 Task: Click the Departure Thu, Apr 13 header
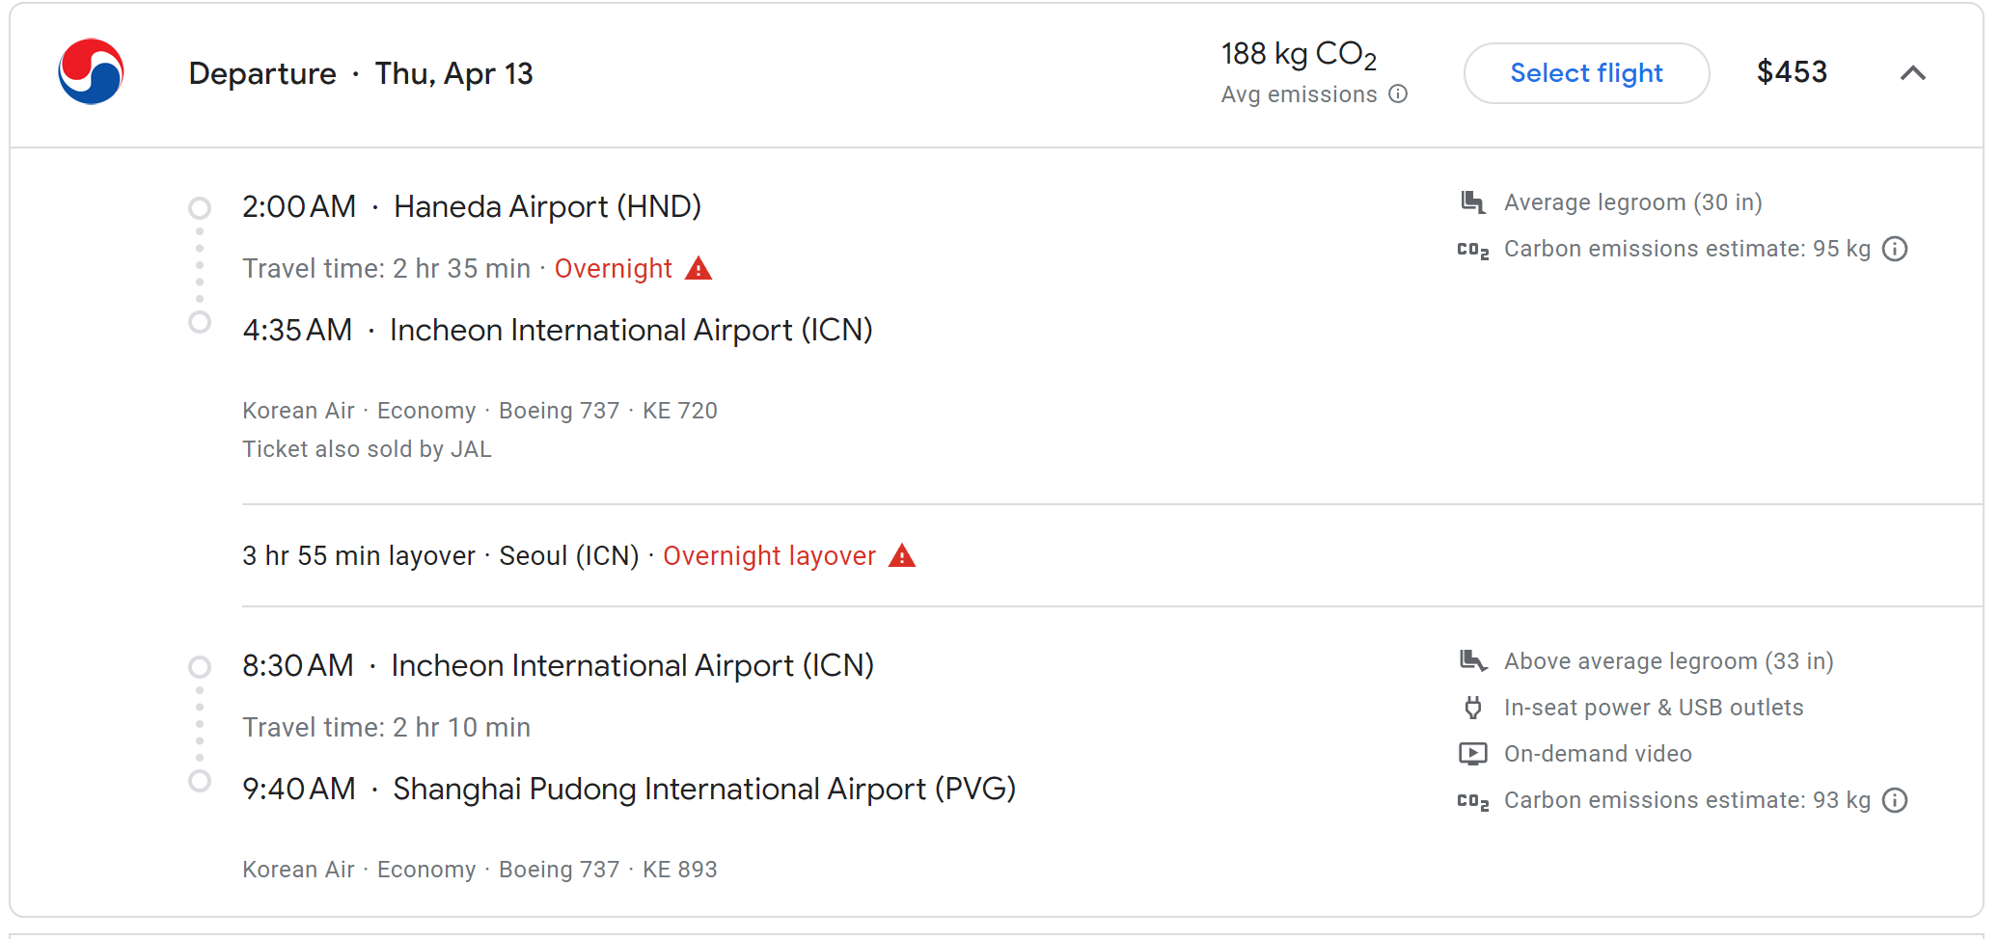361,73
